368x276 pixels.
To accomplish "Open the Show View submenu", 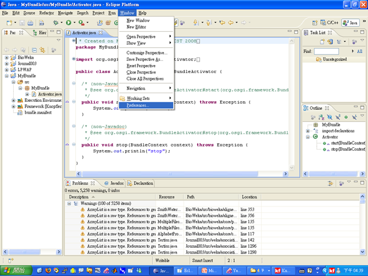I will coord(136,43).
